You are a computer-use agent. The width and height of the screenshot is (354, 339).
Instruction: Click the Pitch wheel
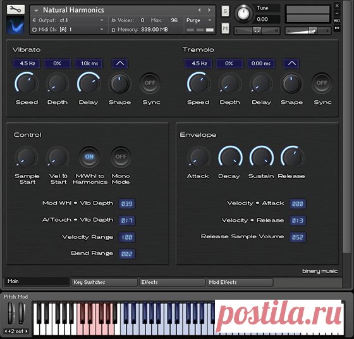pyautogui.click(x=11, y=313)
